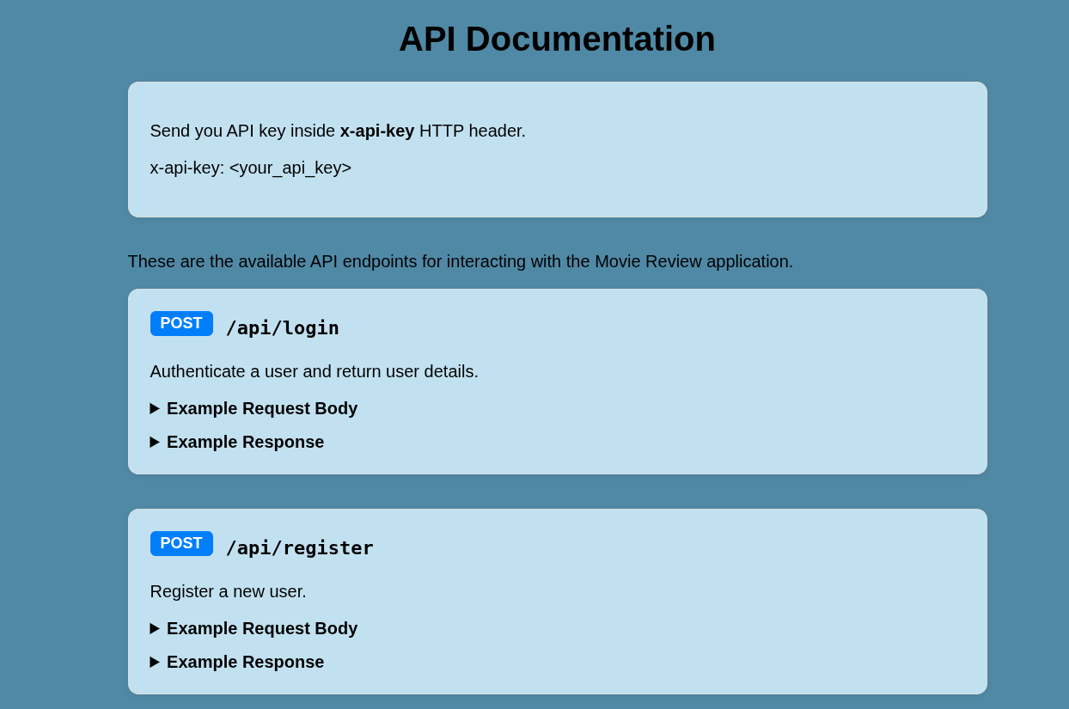The height and width of the screenshot is (709, 1069).
Task: Expand the /api/login Example Request Body label
Action: (262, 409)
